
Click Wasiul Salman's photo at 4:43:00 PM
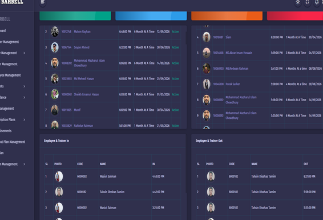click(59, 177)
